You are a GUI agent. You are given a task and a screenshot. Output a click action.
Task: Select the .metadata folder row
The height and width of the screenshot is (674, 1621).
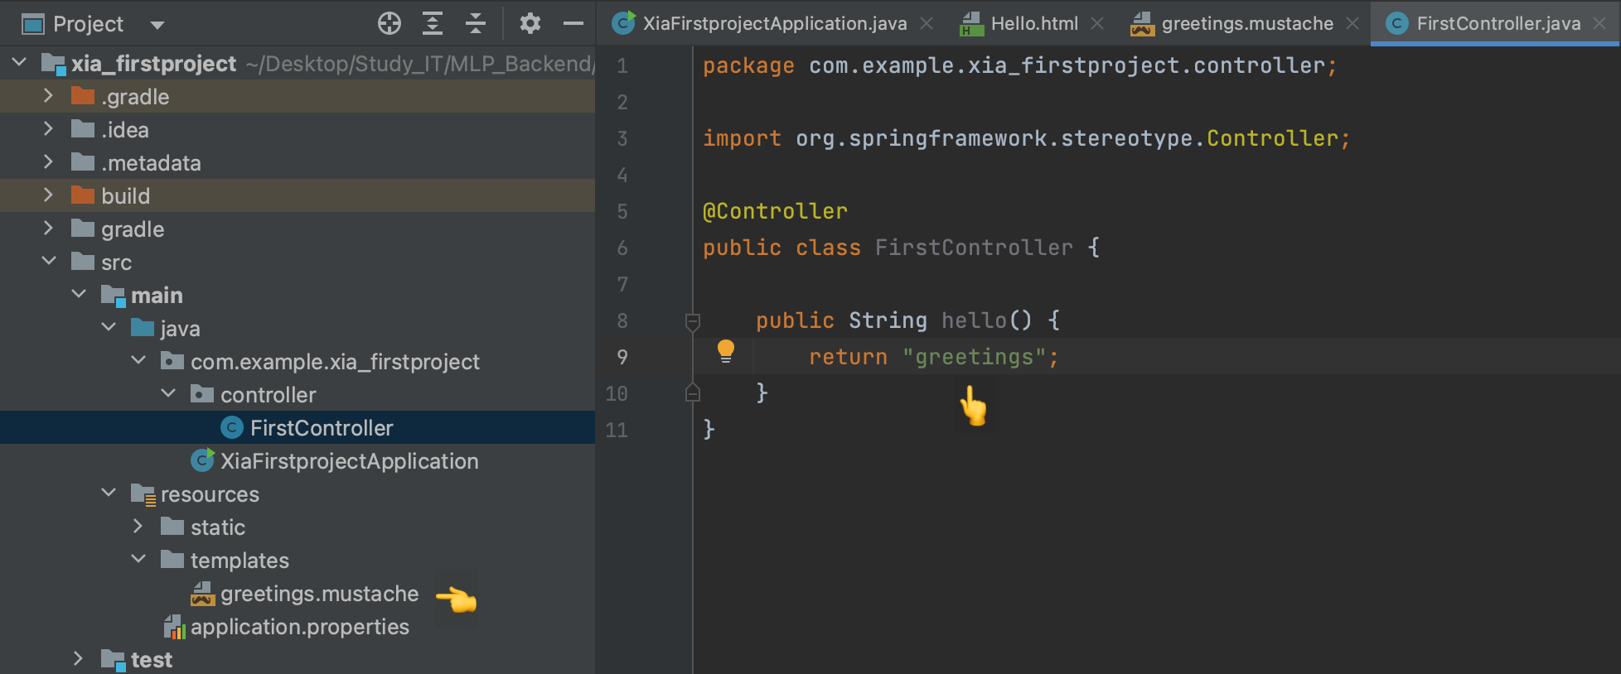[x=298, y=162]
